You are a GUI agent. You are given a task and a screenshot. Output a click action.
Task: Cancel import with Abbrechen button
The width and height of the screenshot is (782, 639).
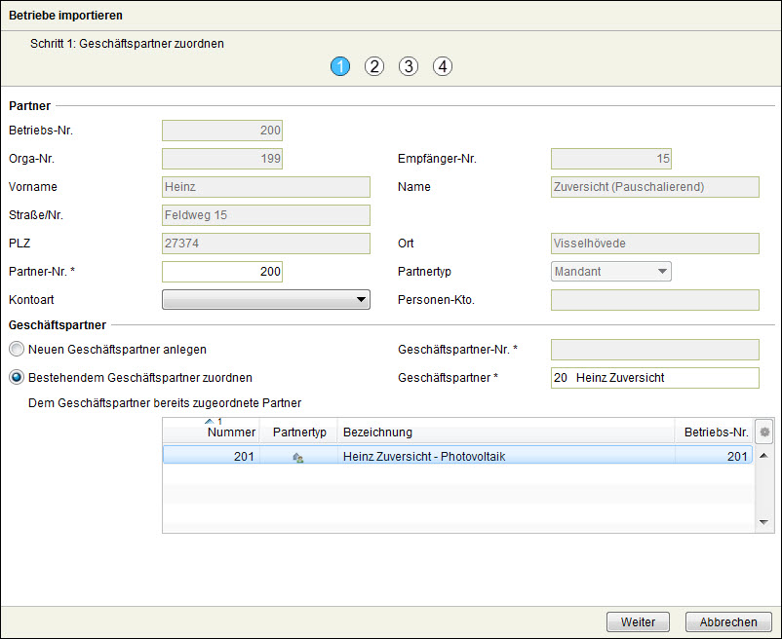point(728,622)
